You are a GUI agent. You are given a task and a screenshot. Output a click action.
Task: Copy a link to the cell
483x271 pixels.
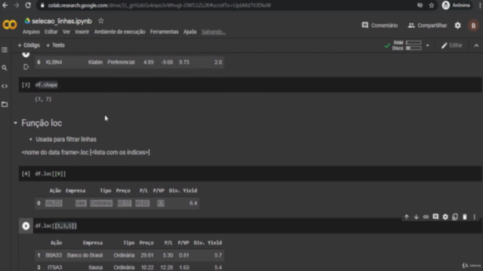click(x=426, y=217)
